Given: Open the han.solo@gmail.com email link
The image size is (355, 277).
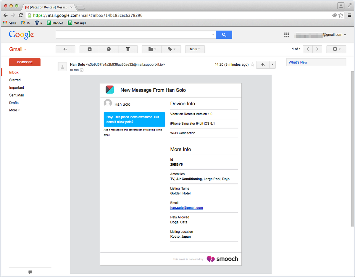Looking at the screenshot, I should tap(187, 208).
